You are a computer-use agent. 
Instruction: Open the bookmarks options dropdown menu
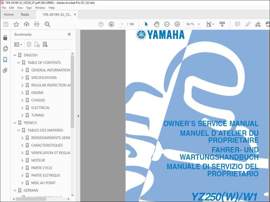[x=18, y=45]
